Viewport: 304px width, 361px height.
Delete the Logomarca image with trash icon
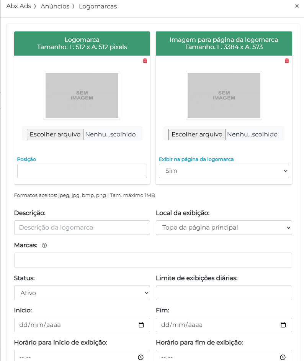click(x=145, y=61)
